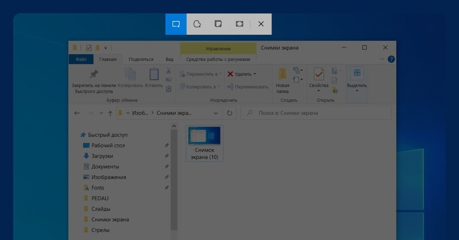Viewport: 459px width, 240px height.
Task: Open the easy access dropdown icon
Action: tap(298, 79)
